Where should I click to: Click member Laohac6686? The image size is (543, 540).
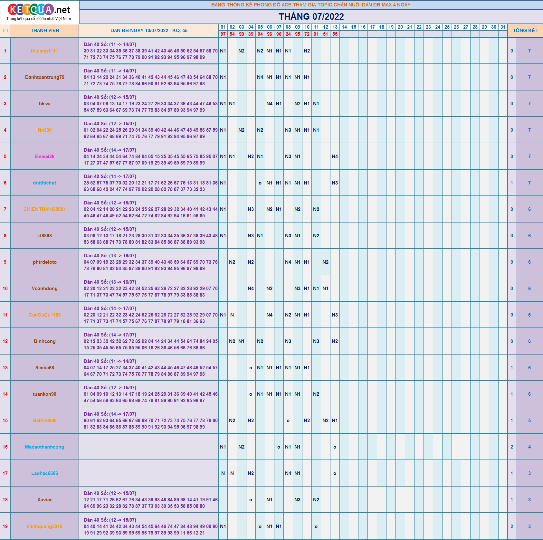pyautogui.click(x=45, y=473)
